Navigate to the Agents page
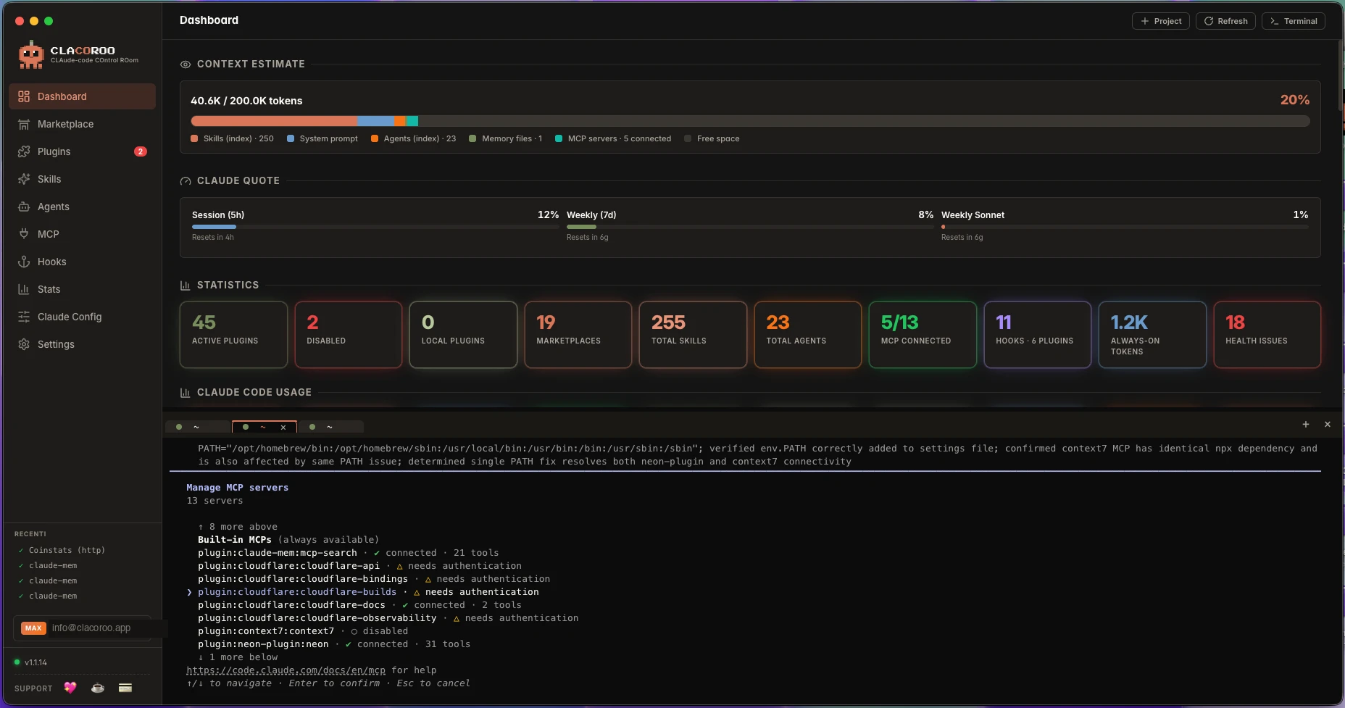This screenshot has width=1345, height=708. click(x=82, y=207)
